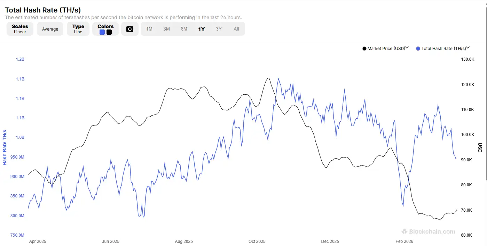487x246 pixels.
Task: Toggle the Average smoothing button
Action: tap(50, 29)
